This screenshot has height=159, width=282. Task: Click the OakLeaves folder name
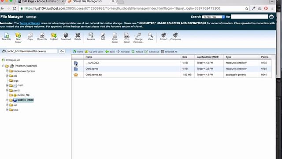click(x=92, y=69)
